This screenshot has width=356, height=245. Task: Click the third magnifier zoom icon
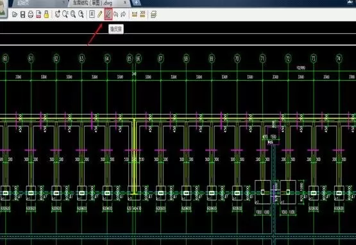click(73, 14)
